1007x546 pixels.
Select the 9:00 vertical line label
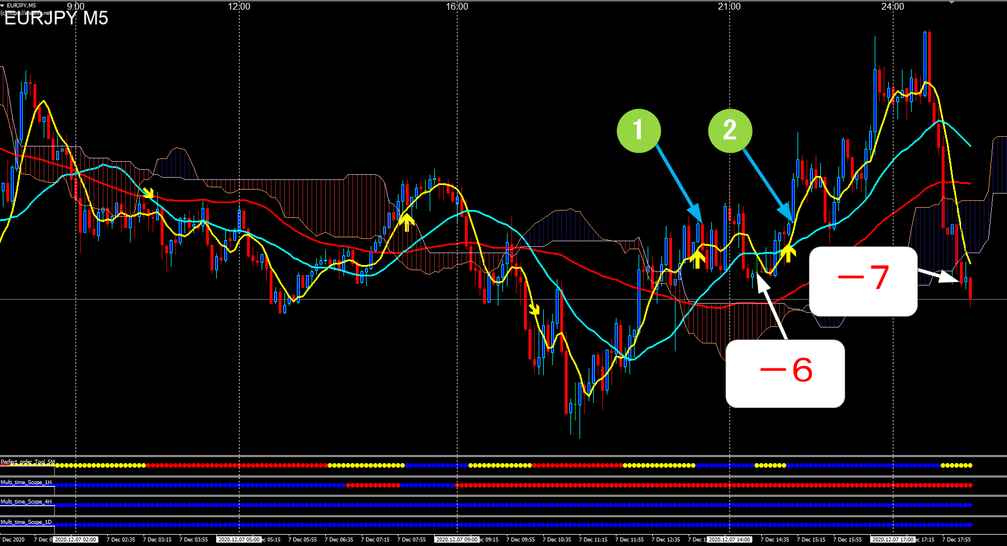(75, 6)
